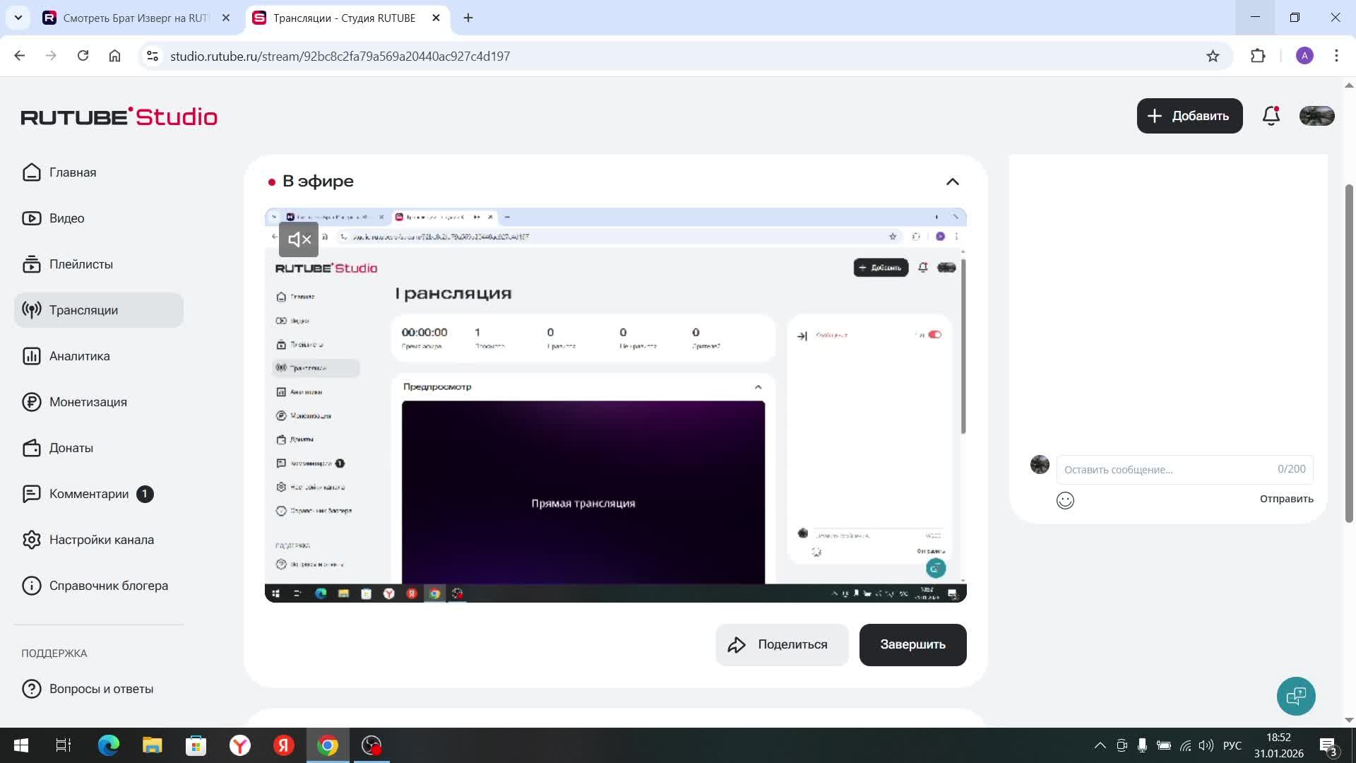Viewport: 1356px width, 763px height.
Task: Open Аналитика in the sidebar
Action: (x=79, y=356)
